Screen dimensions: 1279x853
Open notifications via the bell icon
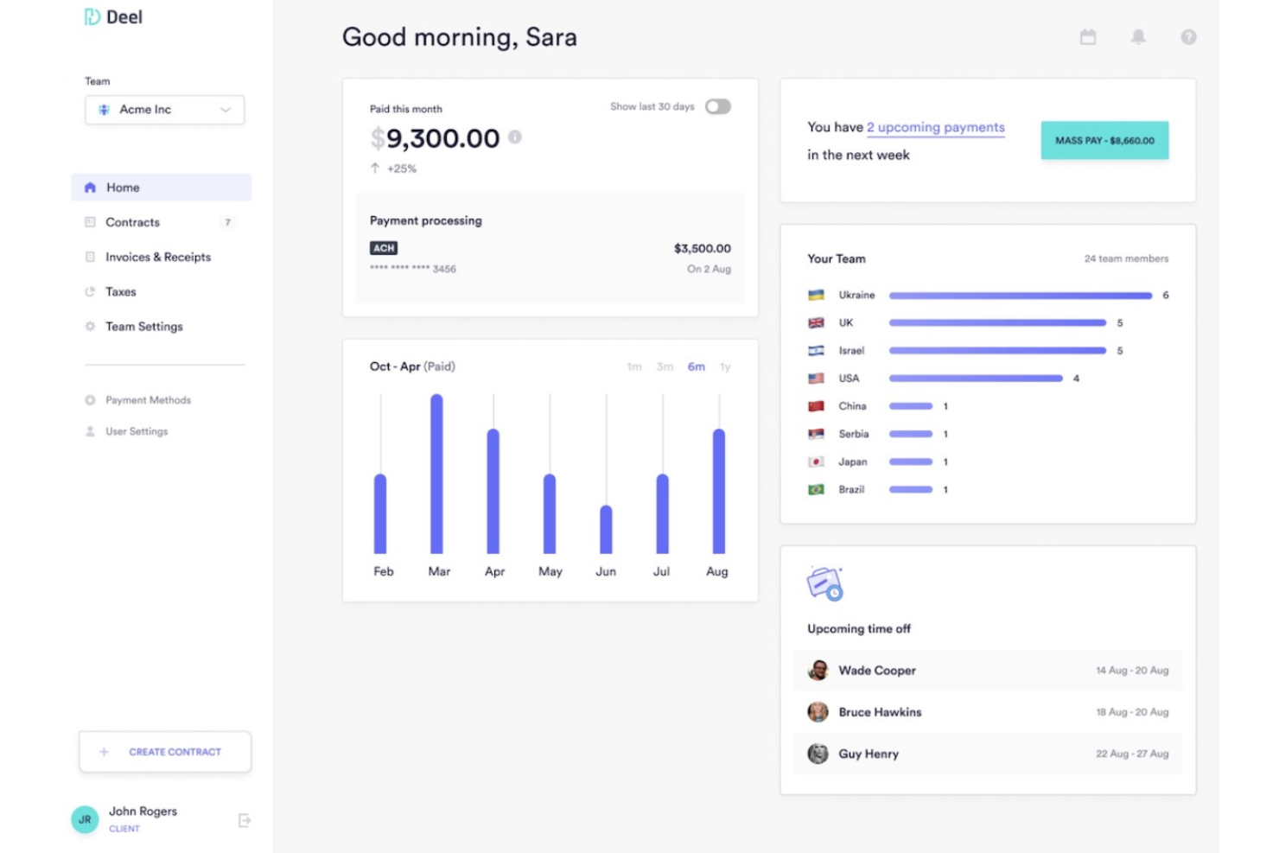pos(1138,36)
